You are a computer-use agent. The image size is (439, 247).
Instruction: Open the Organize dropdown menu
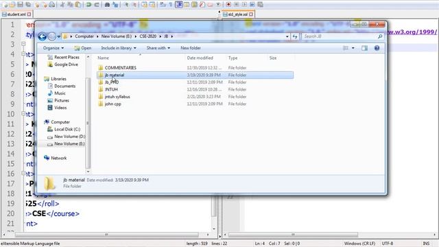point(54,48)
